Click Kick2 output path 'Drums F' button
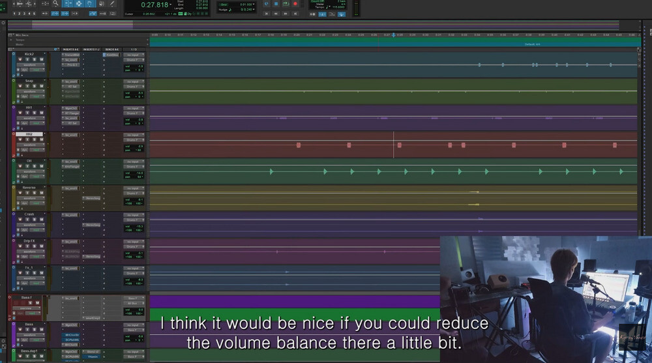 (x=132, y=59)
